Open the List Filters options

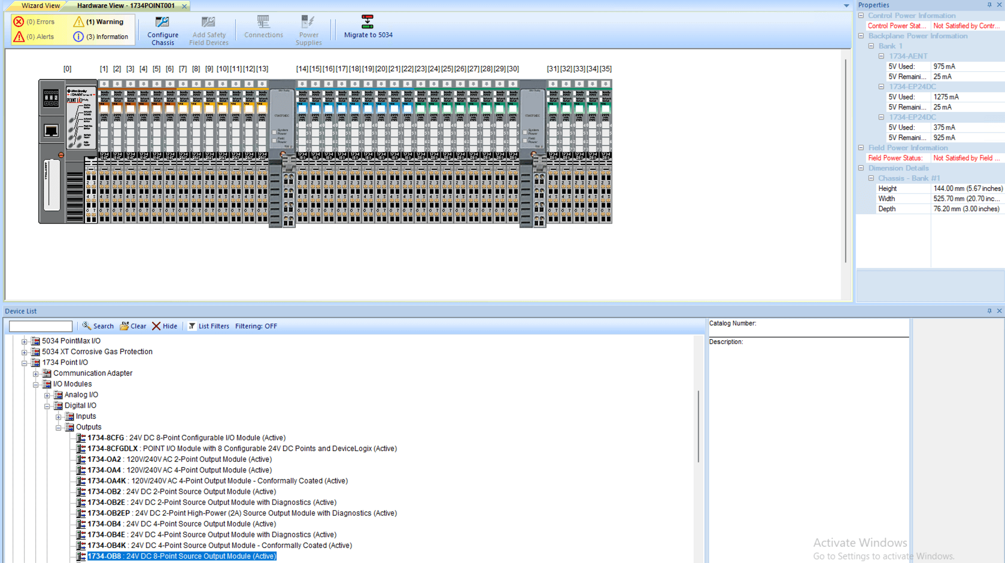click(191, 326)
